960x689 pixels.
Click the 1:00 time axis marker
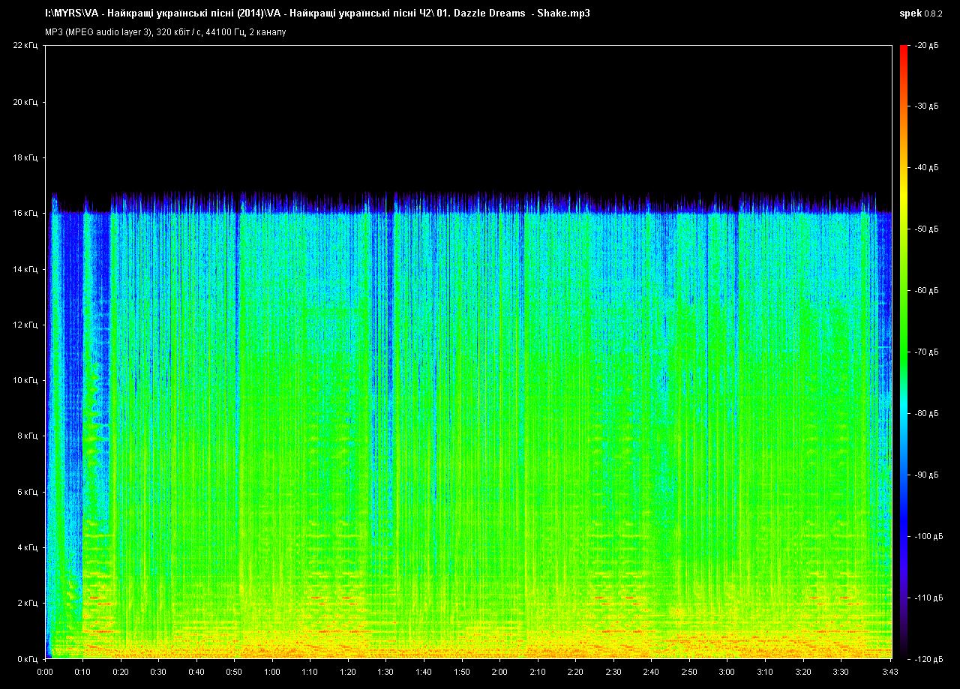272,672
